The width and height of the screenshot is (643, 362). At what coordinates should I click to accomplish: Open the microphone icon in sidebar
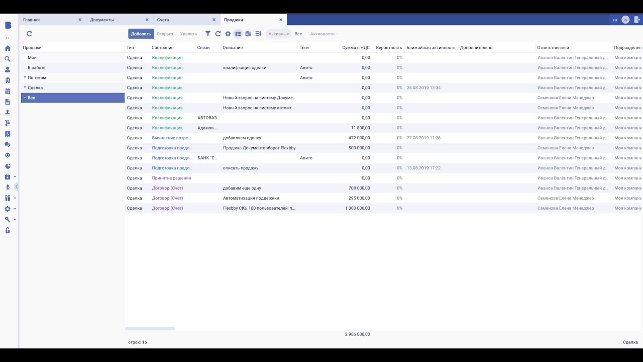click(8, 187)
